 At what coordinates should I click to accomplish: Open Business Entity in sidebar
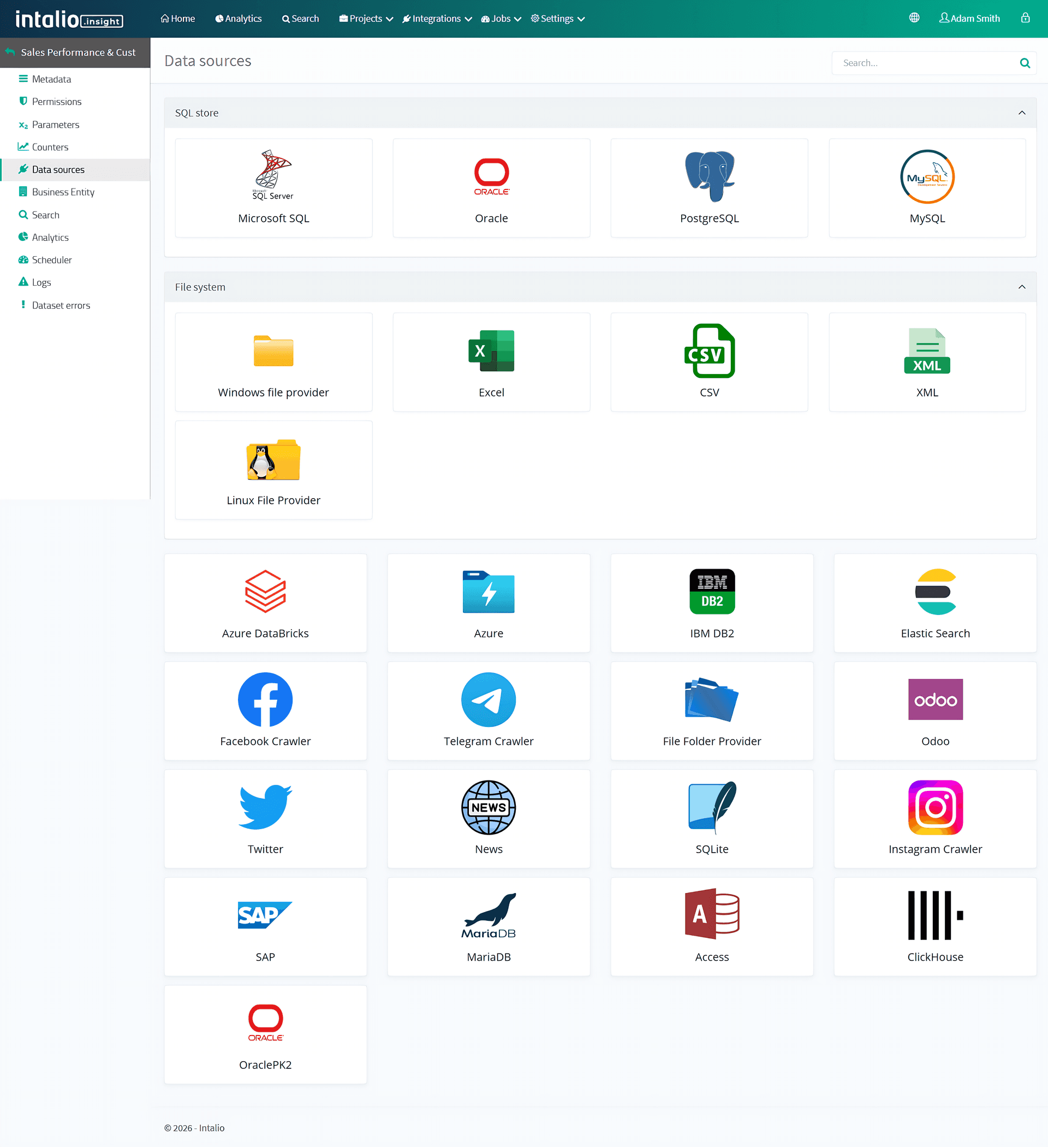click(75, 192)
